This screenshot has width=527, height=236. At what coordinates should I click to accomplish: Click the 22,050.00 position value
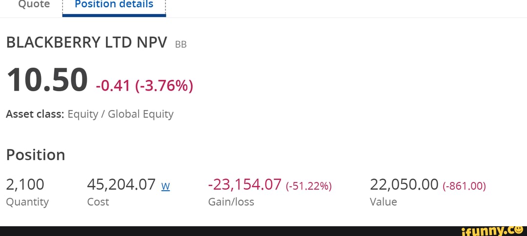pos(404,184)
